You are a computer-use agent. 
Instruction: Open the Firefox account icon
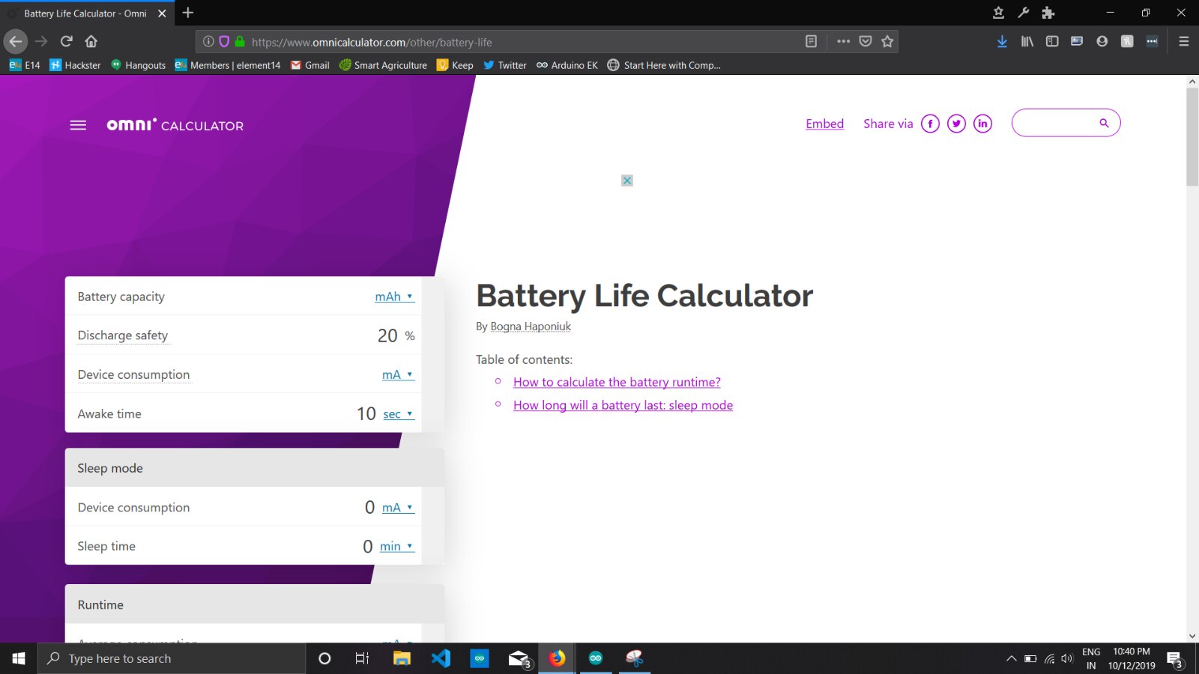click(1102, 42)
